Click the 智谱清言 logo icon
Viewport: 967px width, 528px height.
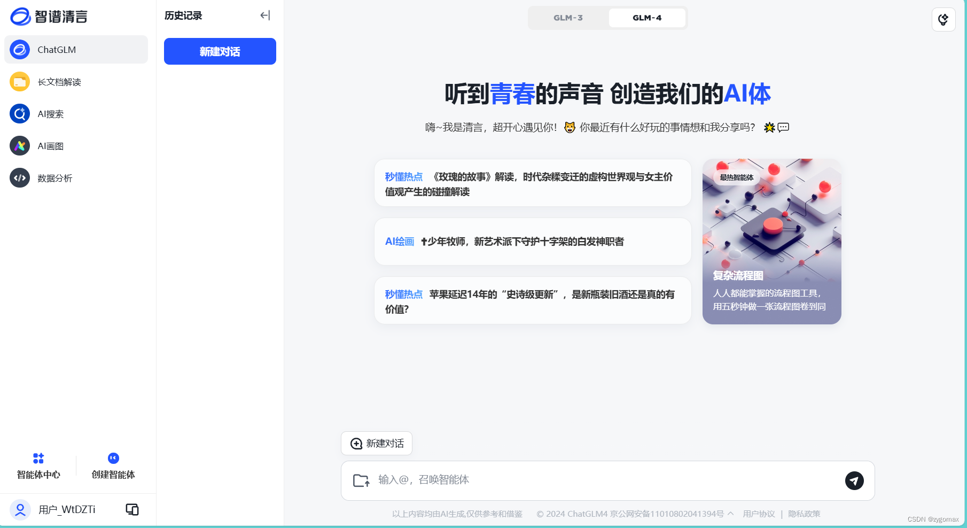(x=20, y=17)
